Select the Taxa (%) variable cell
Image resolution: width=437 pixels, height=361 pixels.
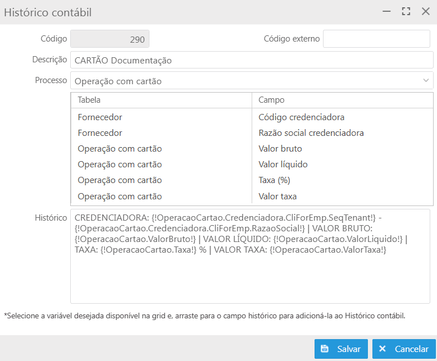[x=274, y=180]
